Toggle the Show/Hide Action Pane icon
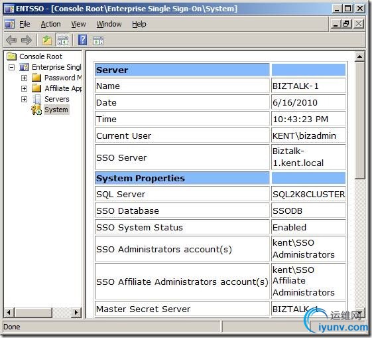This screenshot has height=338, width=372. pos(98,41)
